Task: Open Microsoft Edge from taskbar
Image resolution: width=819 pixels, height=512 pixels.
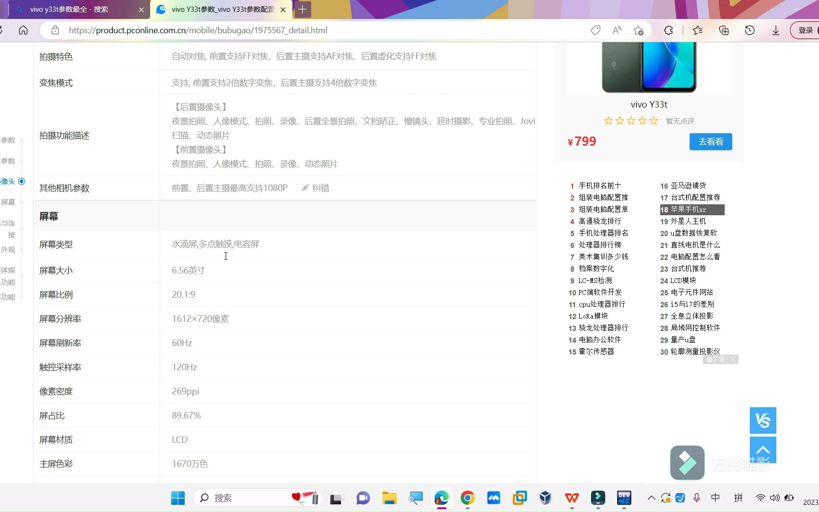Action: 441,498
